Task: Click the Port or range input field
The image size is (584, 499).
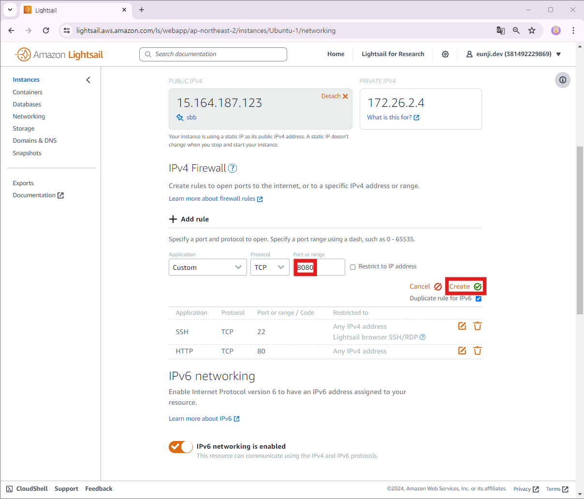Action: [x=319, y=267]
